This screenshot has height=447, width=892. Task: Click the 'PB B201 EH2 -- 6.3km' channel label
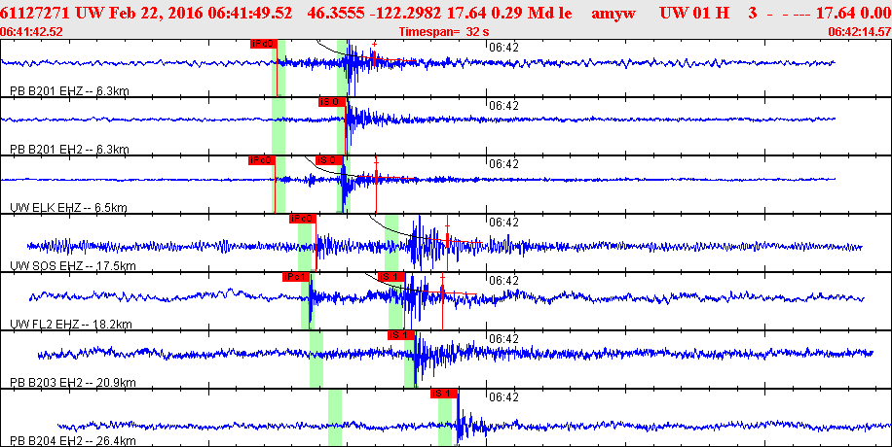[69, 150]
